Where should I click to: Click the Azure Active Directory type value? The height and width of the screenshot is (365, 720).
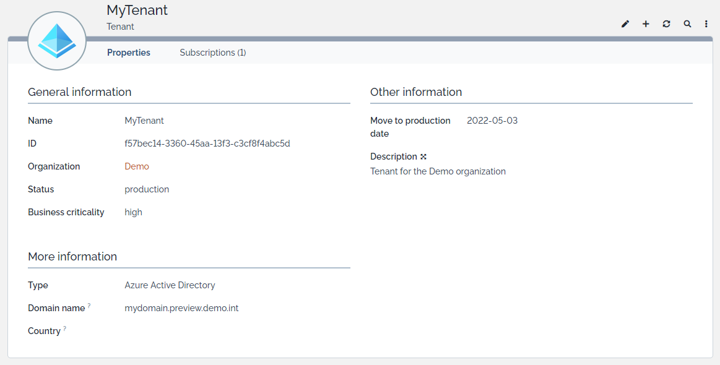170,285
